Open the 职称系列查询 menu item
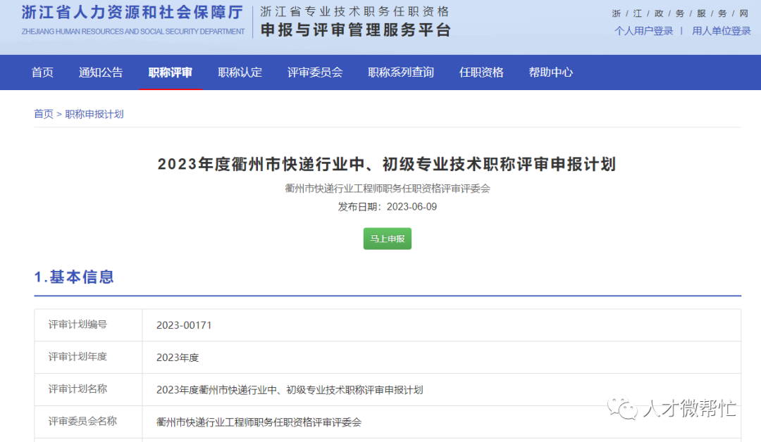761x442 pixels. click(401, 72)
